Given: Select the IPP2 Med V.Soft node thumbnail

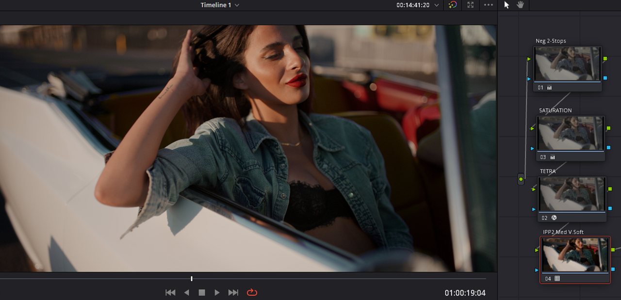Looking at the screenshot, I should [575, 255].
